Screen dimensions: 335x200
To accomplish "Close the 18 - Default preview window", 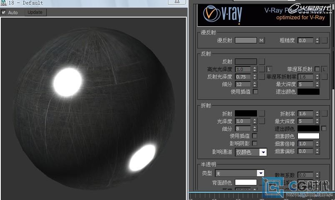I will click(x=177, y=2).
